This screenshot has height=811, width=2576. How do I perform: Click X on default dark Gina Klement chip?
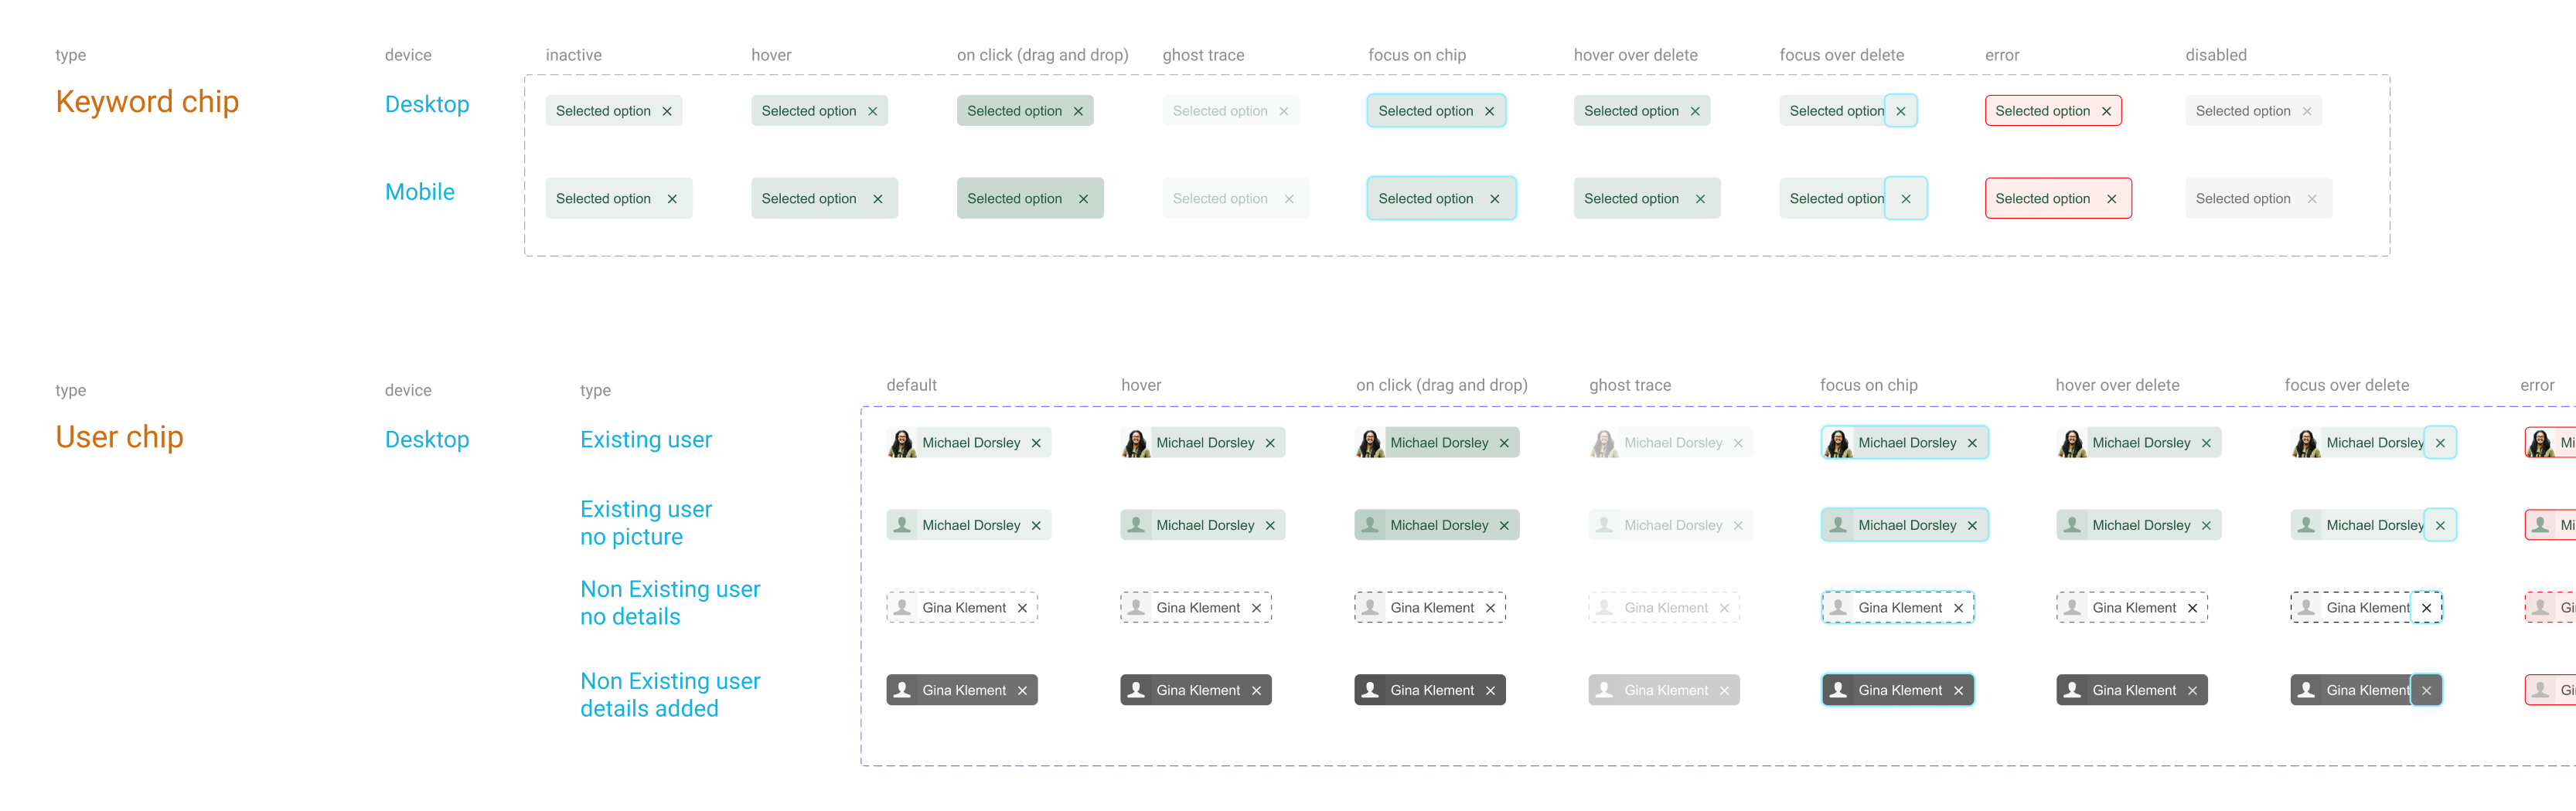(x=1022, y=691)
